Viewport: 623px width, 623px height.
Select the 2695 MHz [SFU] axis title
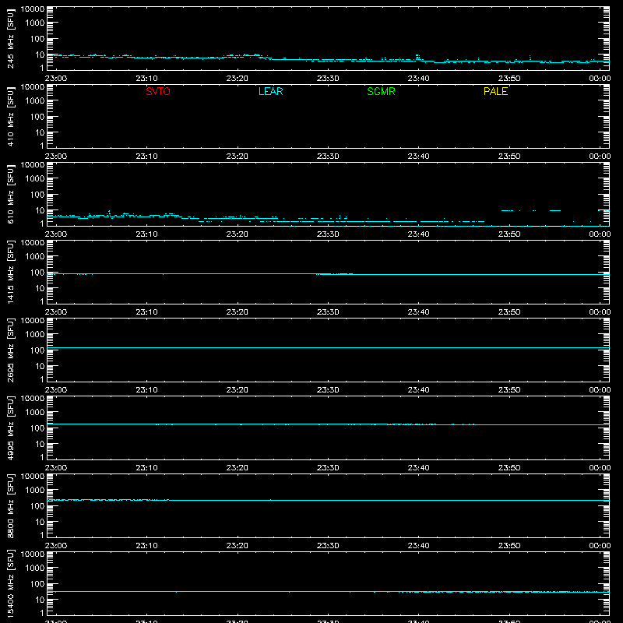[10, 350]
